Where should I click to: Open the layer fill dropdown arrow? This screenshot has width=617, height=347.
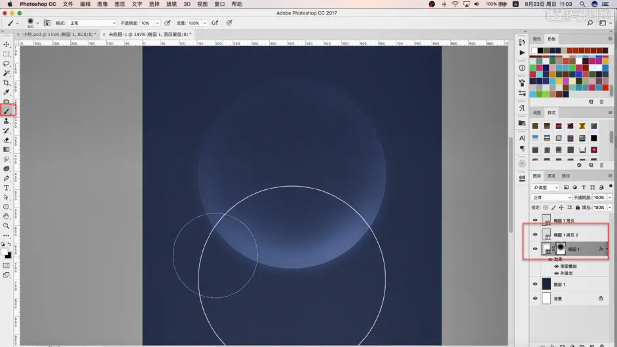[610, 208]
